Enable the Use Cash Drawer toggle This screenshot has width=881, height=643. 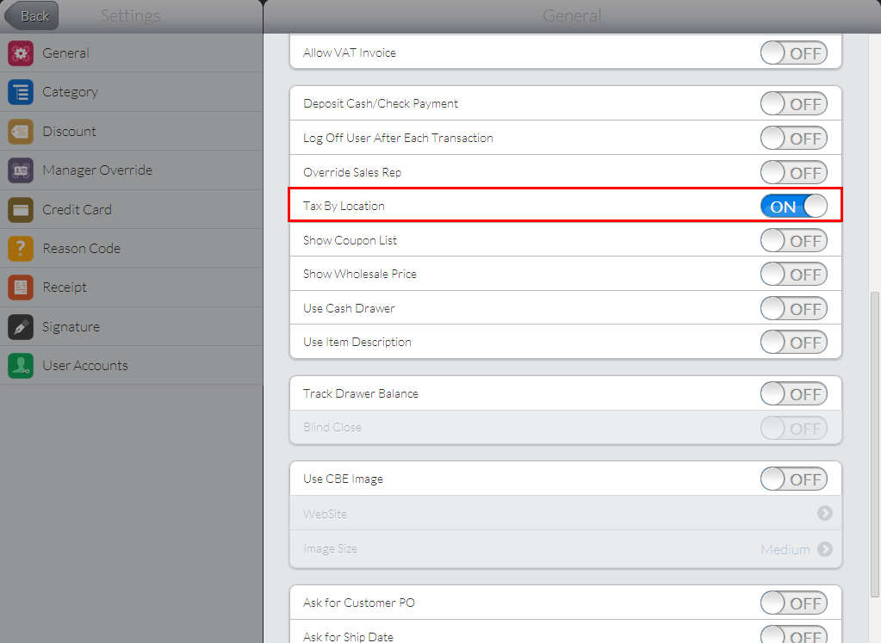click(793, 308)
